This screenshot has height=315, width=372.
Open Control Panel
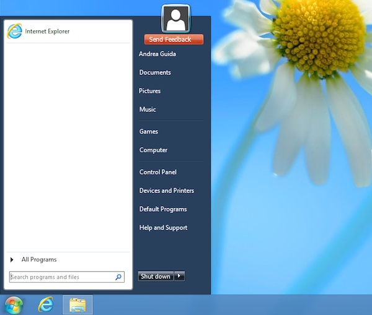158,172
